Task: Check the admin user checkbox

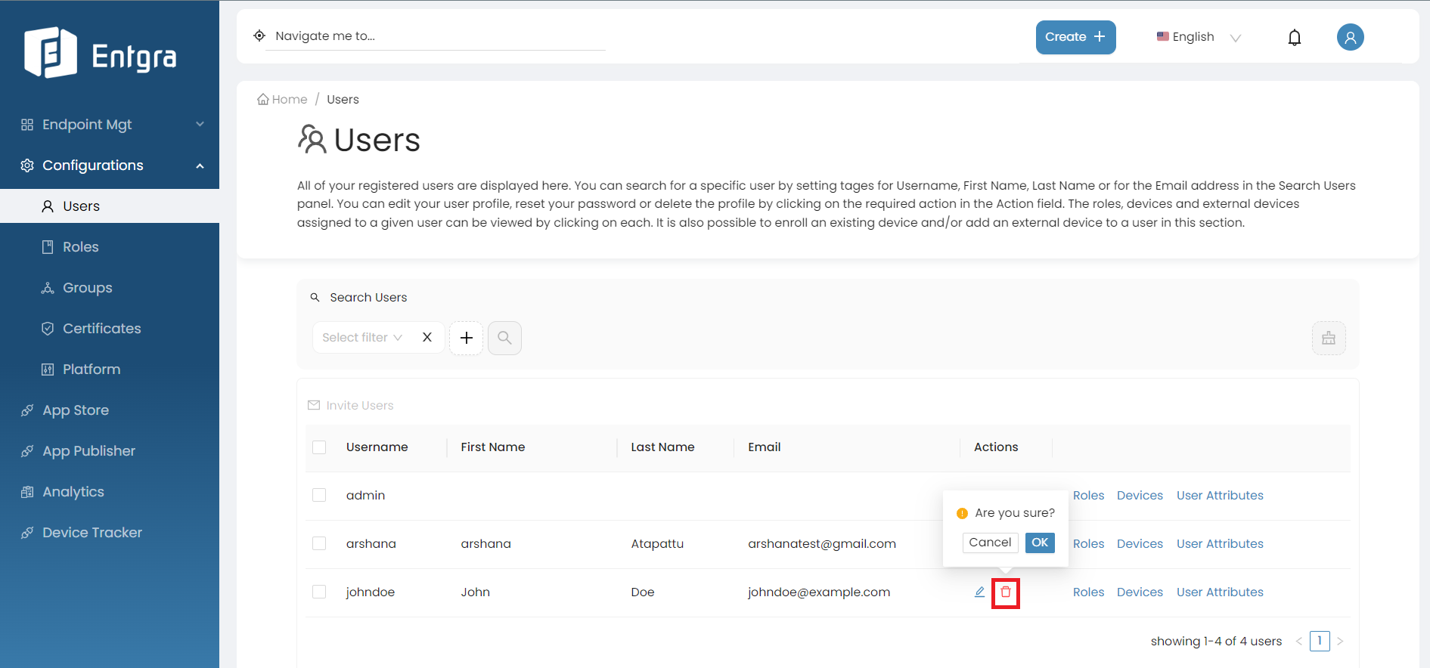Action: pos(319,495)
